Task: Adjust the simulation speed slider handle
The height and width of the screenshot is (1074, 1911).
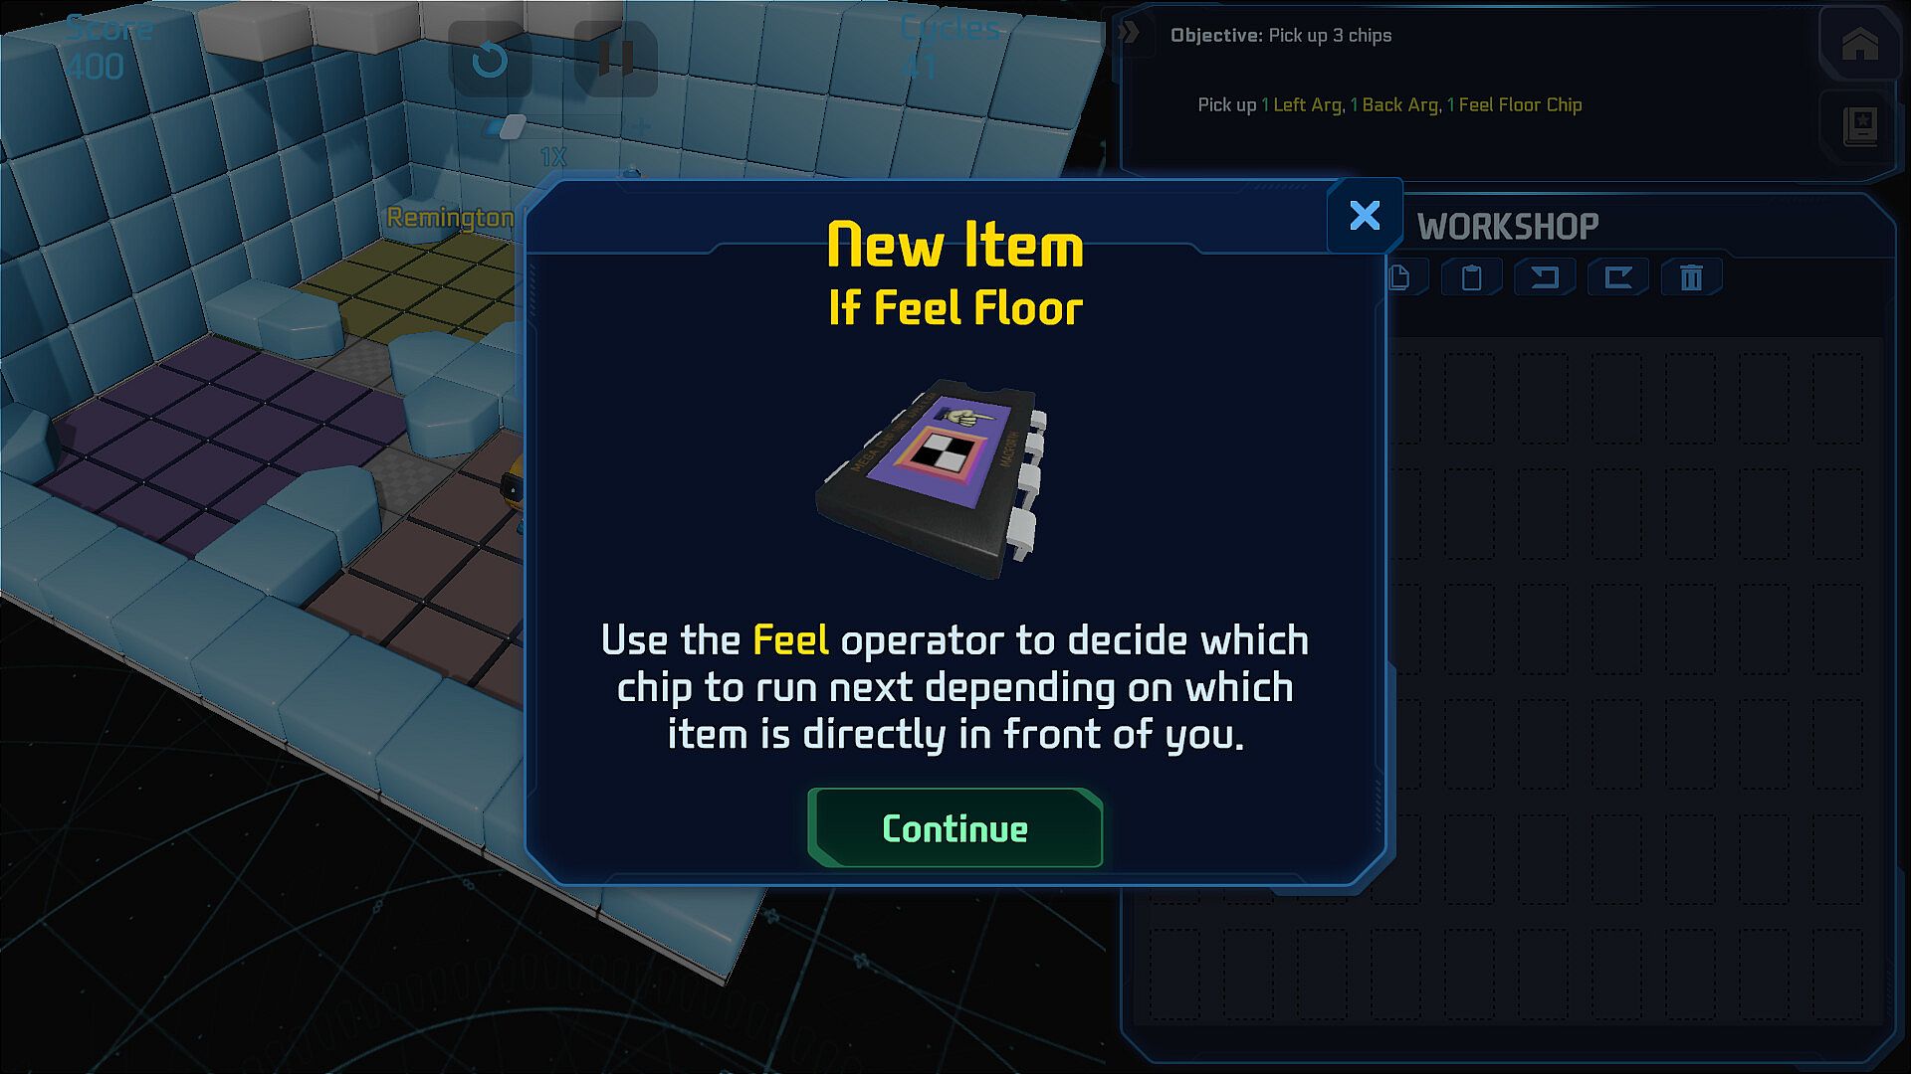Action: [512, 126]
